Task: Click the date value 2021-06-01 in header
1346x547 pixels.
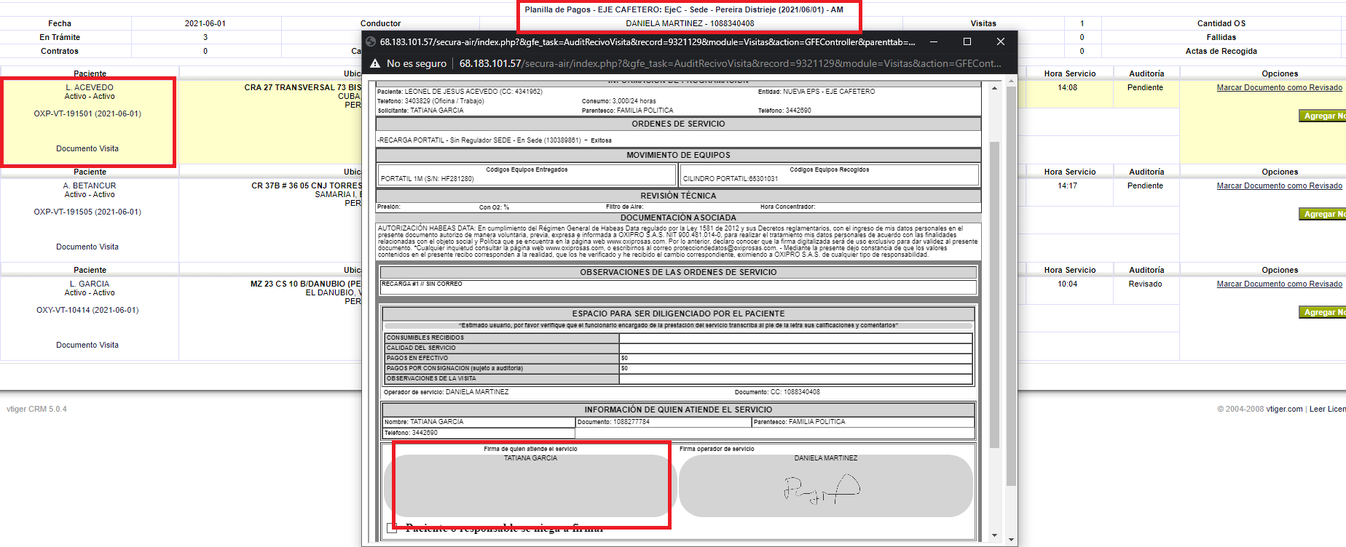Action: [x=205, y=23]
